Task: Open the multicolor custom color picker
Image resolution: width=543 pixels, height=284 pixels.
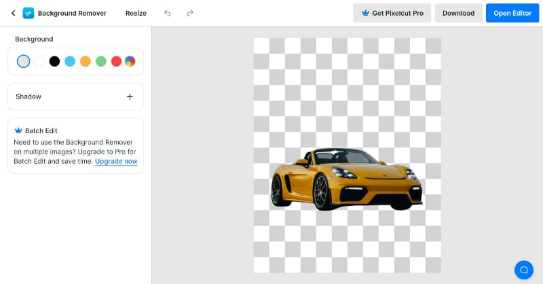Action: click(130, 61)
